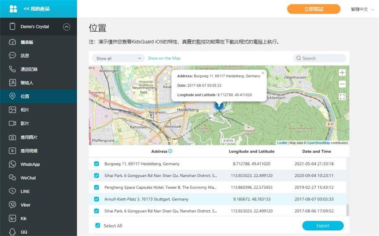Click the Viber icon in sidebar

click(12, 205)
